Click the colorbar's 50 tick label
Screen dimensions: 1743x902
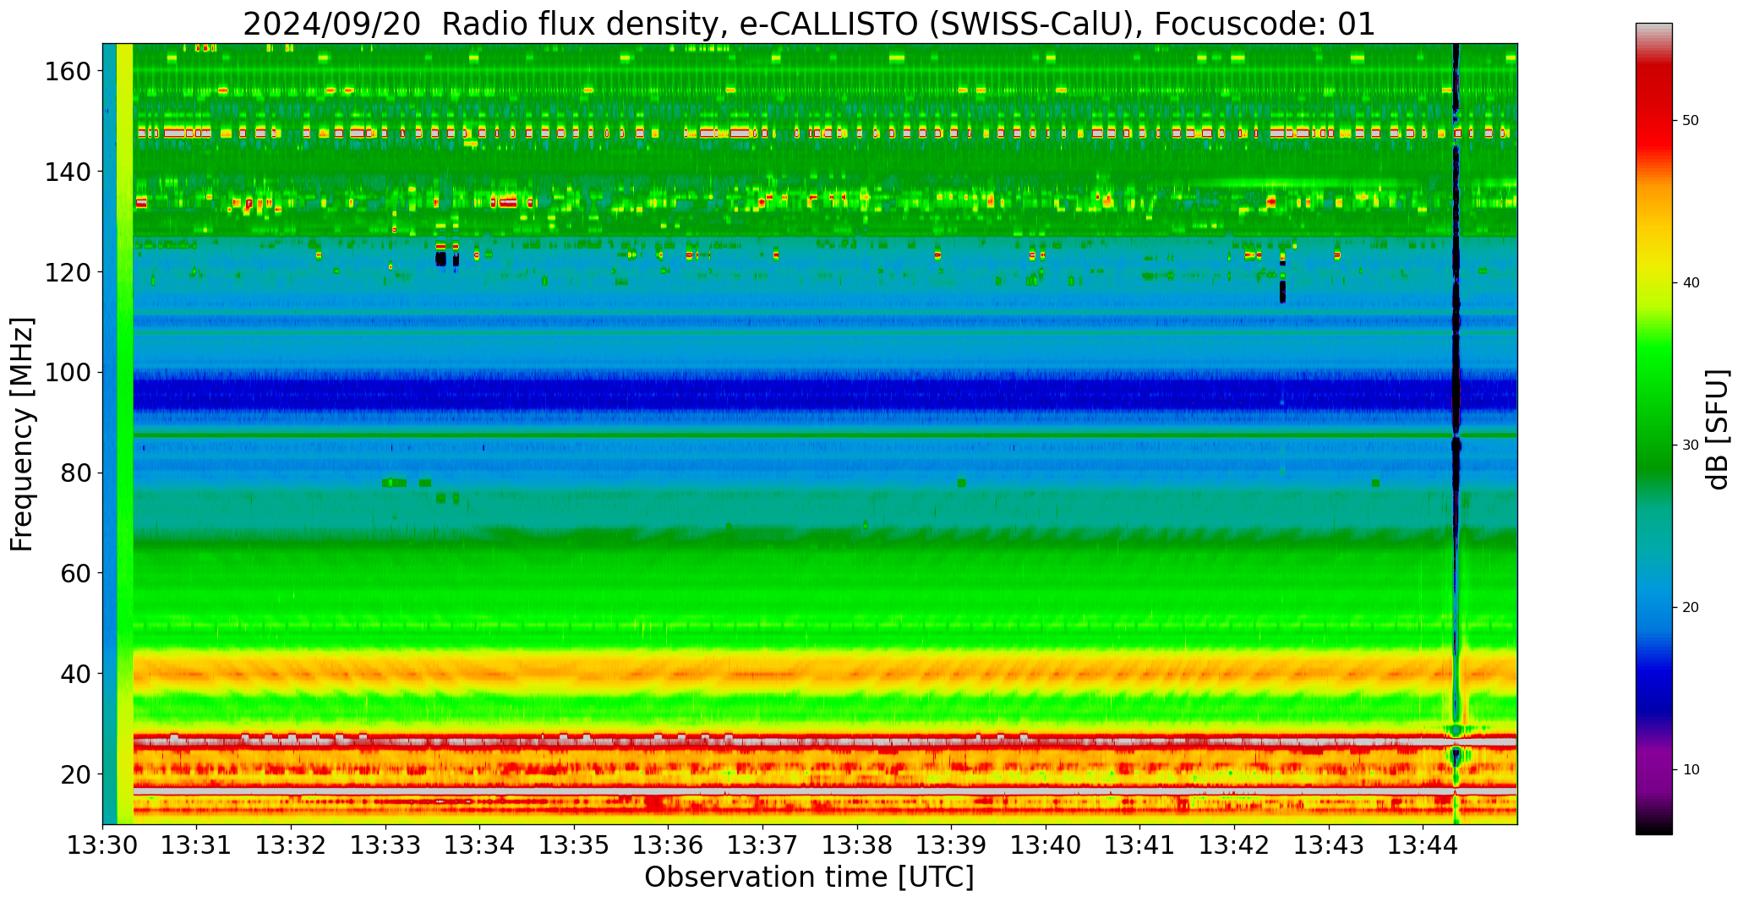1691,121
